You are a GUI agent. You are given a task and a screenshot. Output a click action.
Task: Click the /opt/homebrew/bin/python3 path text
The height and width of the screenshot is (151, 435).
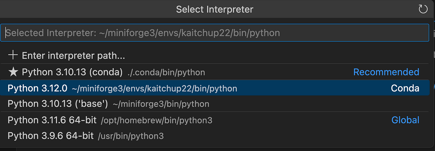tap(157, 121)
